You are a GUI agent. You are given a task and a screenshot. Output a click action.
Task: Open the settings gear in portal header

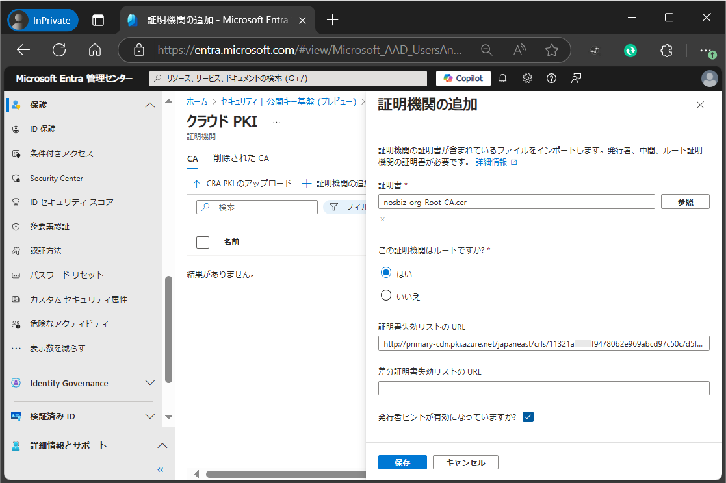tap(527, 79)
